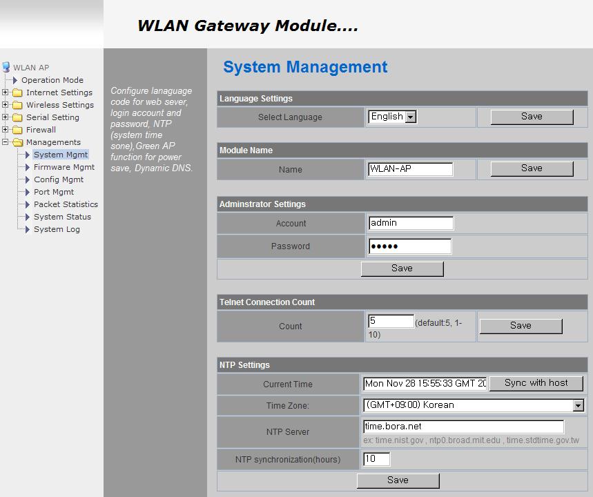Click the WLAN AP root icon

click(x=7, y=67)
